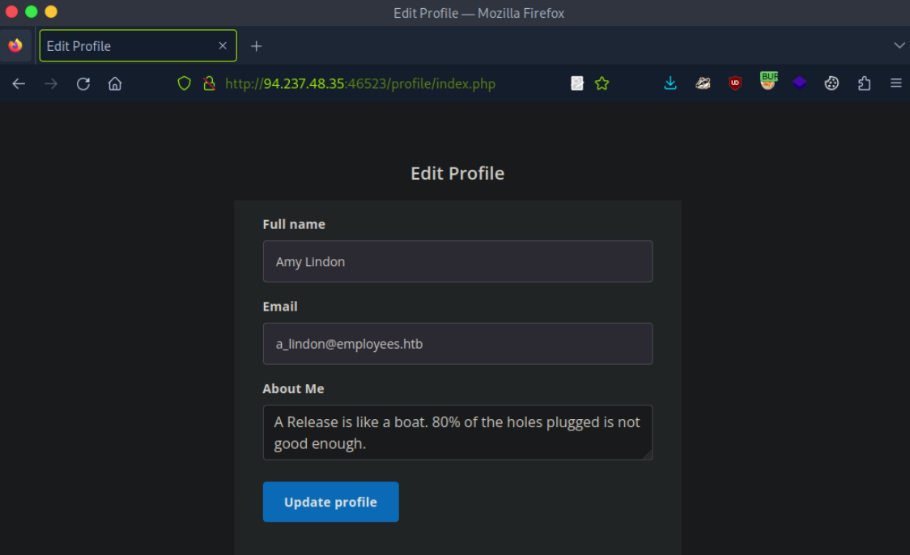Open the uBlock Origin extension
This screenshot has width=910, height=555.
[735, 83]
